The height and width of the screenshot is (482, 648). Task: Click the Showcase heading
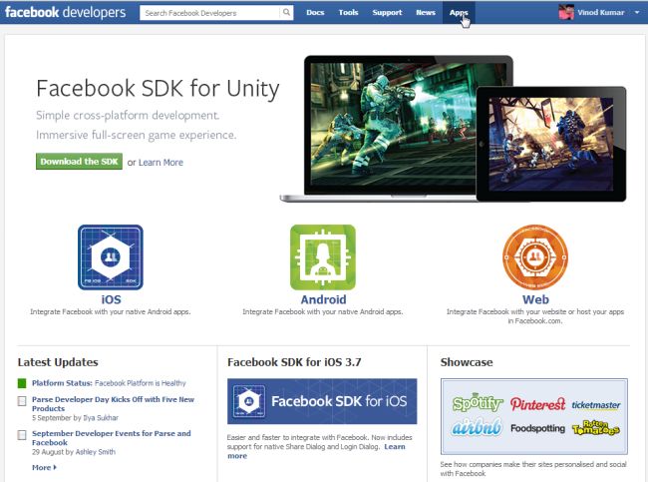[467, 362]
